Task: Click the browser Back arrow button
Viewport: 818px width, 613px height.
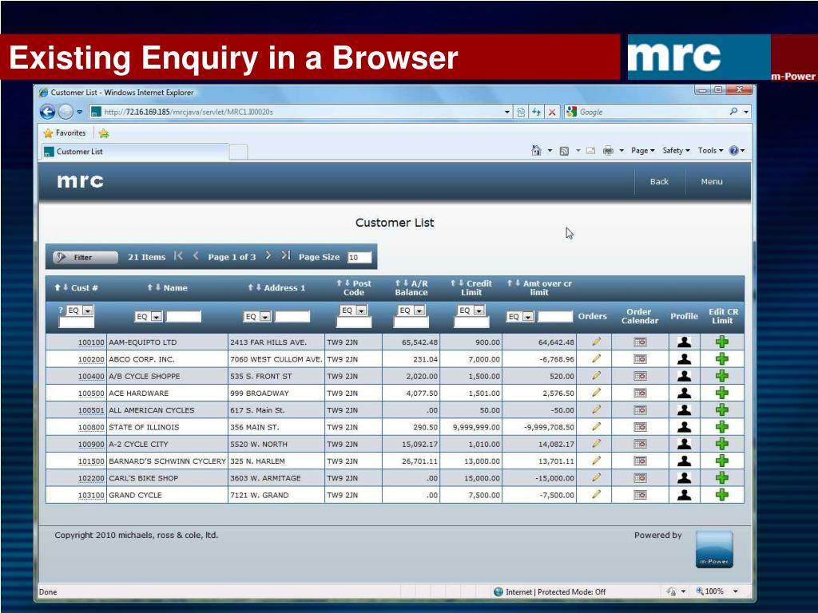Action: tap(47, 112)
